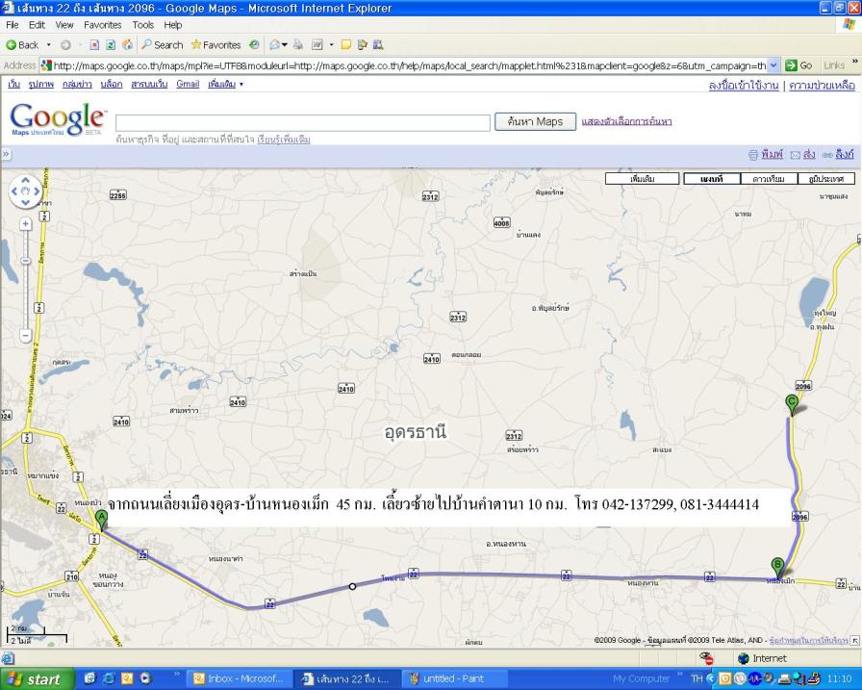Pan the map right with arrow control
862x690 pixels.
point(38,191)
